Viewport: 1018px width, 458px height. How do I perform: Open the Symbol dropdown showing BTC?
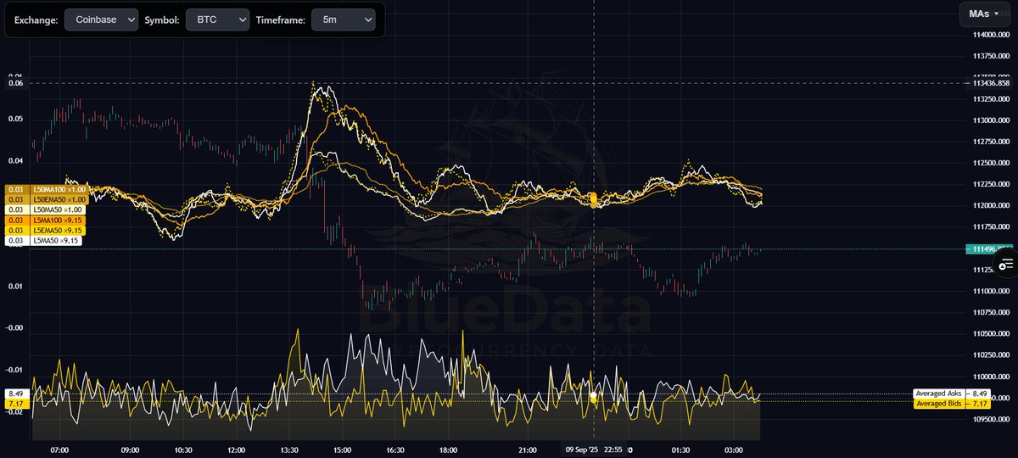(x=217, y=20)
